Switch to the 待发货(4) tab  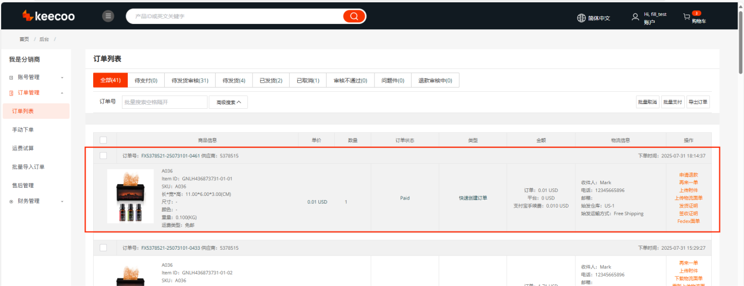tap(234, 81)
